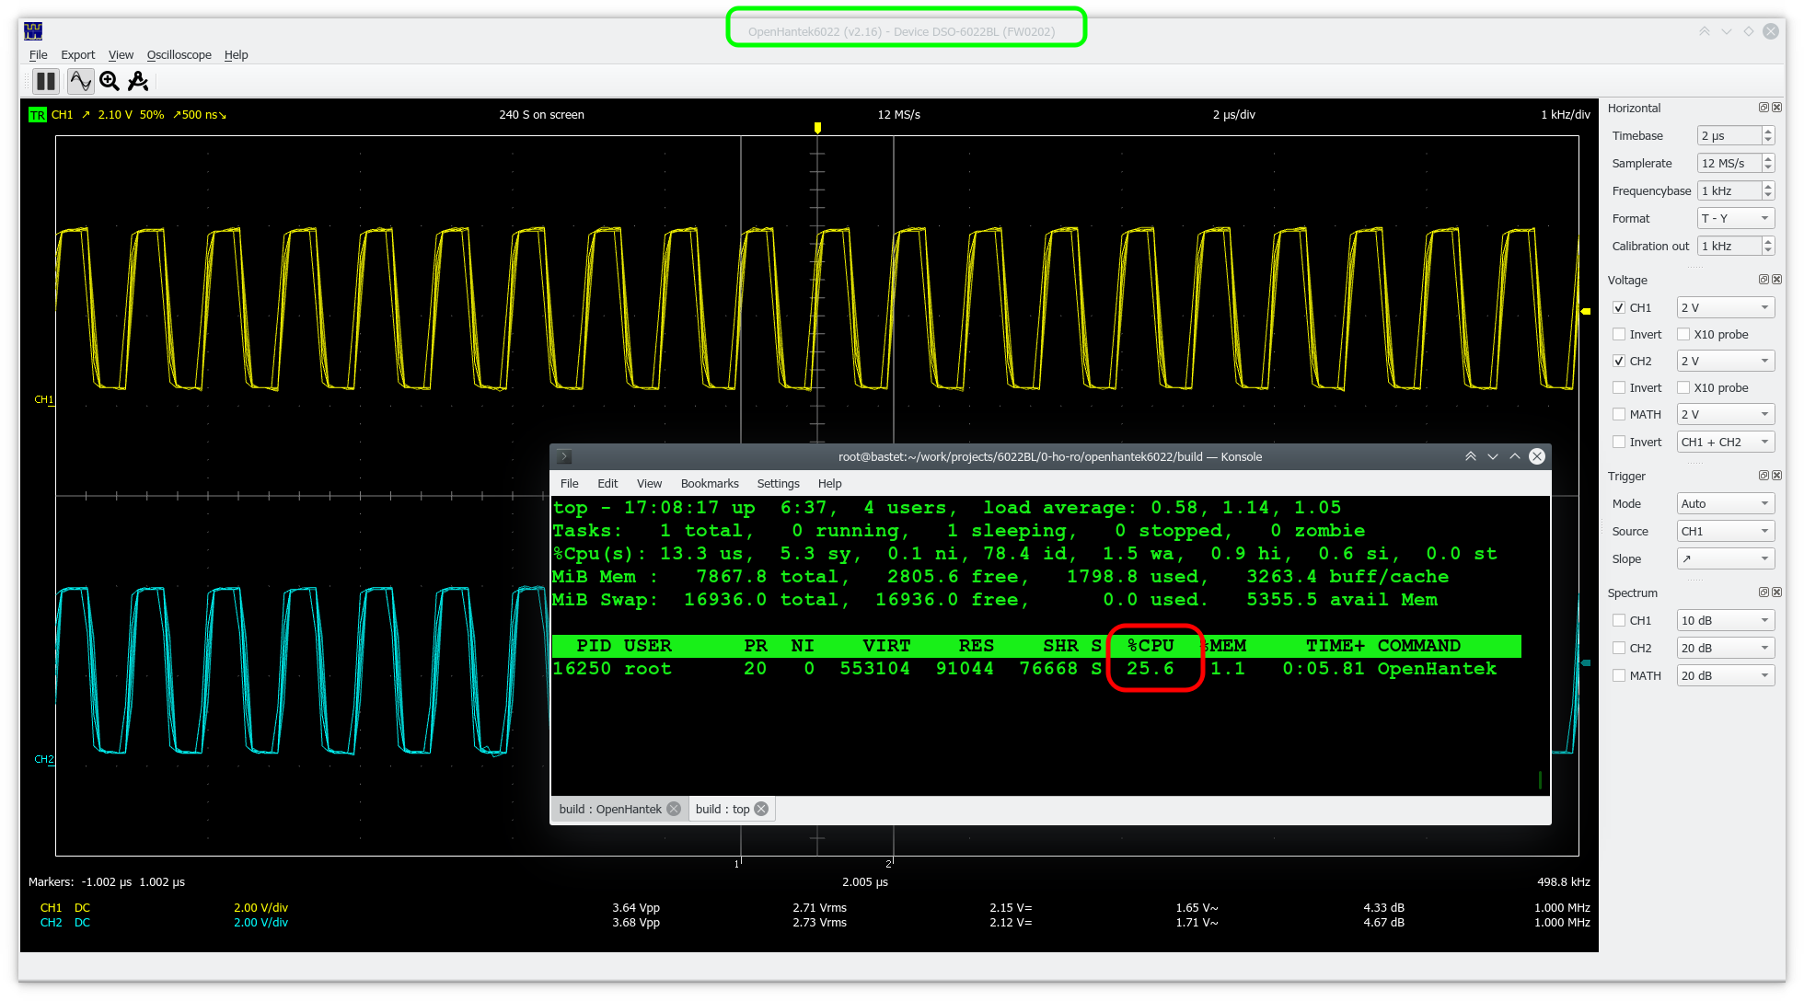This screenshot has width=1804, height=1001.
Task: Click the cyan CH2 level marker on graph edge
Action: (x=1586, y=662)
